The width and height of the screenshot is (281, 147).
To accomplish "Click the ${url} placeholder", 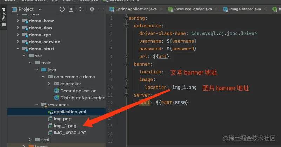I will pos(161,56).
